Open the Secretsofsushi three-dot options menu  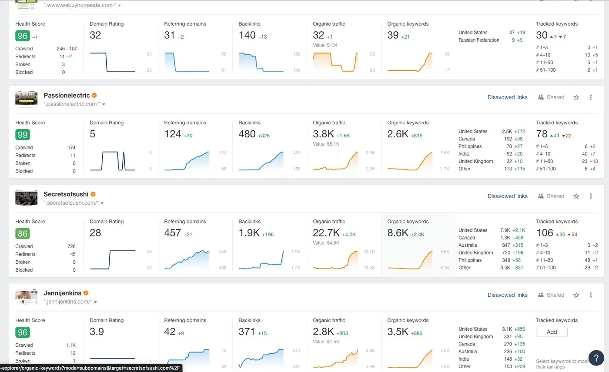pos(591,196)
